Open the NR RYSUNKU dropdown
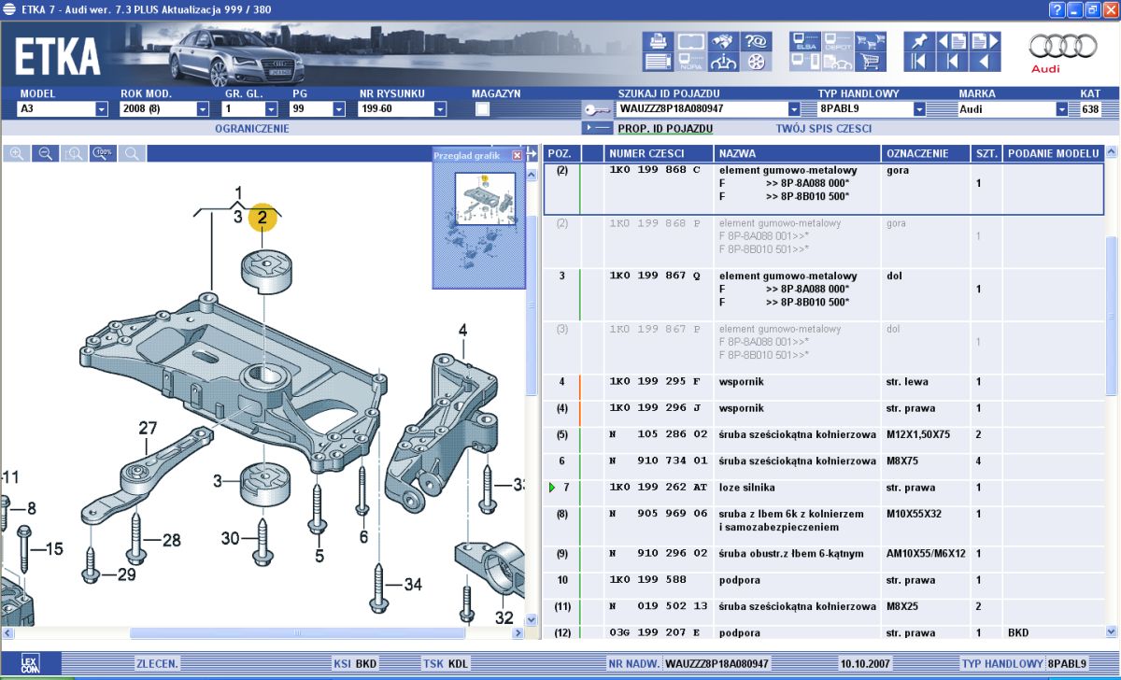The image size is (1121, 680). click(440, 109)
